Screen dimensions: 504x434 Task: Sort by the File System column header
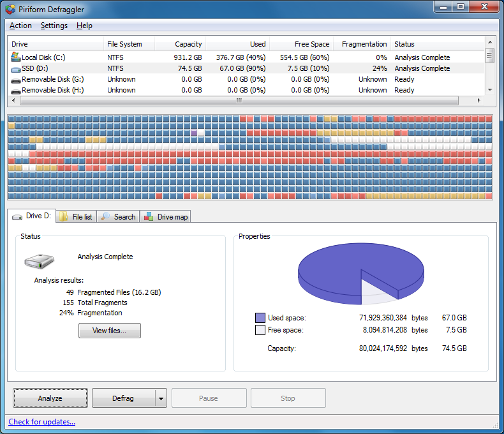click(130, 44)
